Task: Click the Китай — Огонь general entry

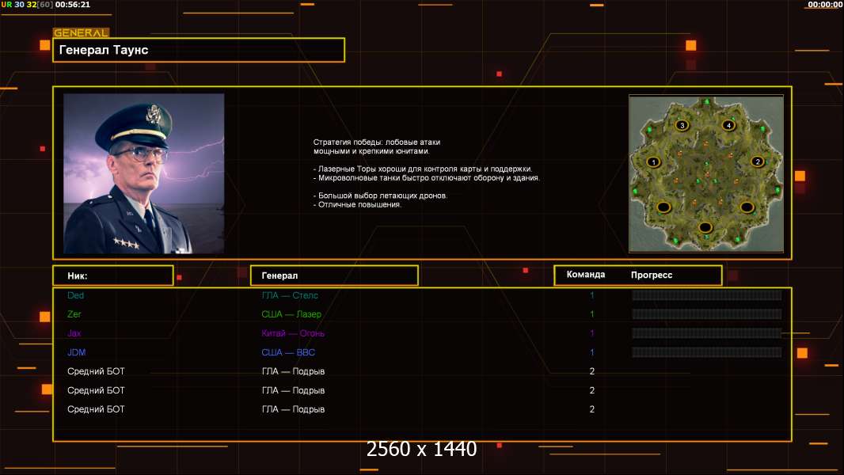Action: click(293, 333)
